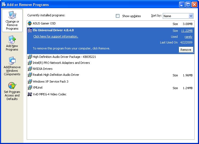Minimize the Add or Remove Programs window
Image resolution: width=199 pixels, height=144 pixels.
coord(182,5)
